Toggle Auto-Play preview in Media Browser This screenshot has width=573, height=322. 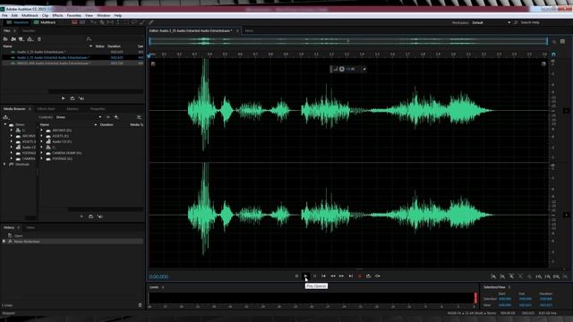[99, 216]
